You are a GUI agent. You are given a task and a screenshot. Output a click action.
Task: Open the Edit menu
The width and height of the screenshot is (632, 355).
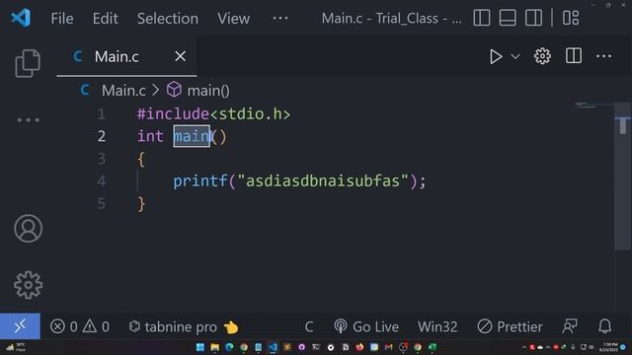[x=106, y=18]
